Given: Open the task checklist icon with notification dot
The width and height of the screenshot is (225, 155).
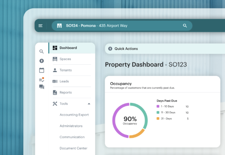Looking at the screenshot, I should click(41, 79).
